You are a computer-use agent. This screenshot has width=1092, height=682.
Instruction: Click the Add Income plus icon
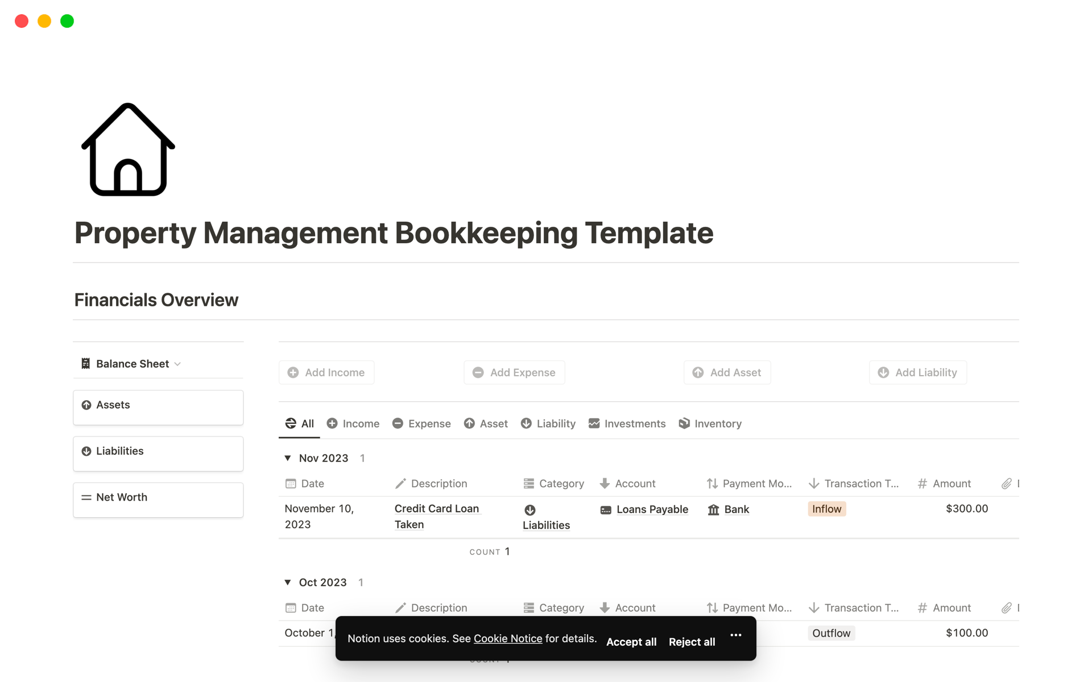(x=293, y=372)
